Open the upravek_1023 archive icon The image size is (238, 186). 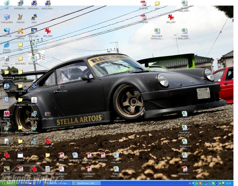61,86
